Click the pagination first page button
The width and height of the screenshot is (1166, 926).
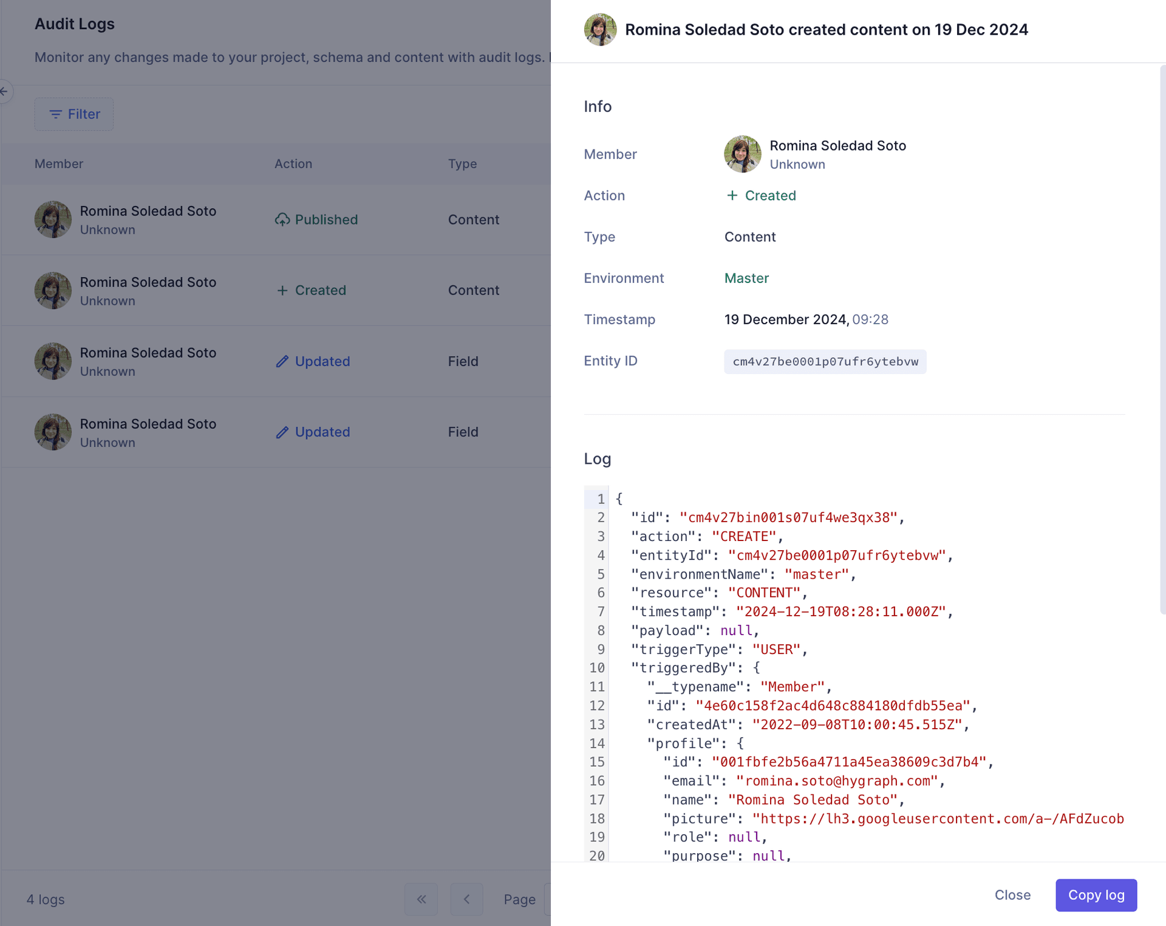tap(421, 899)
